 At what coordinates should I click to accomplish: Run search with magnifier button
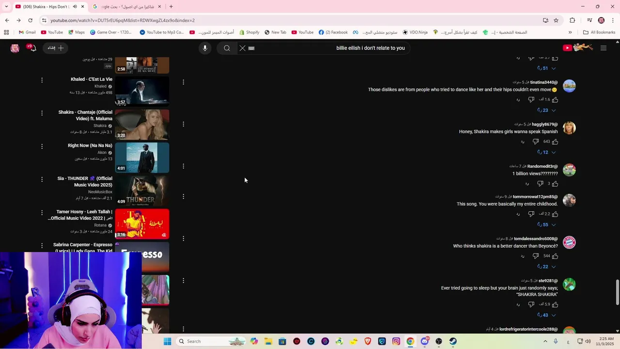point(227,48)
